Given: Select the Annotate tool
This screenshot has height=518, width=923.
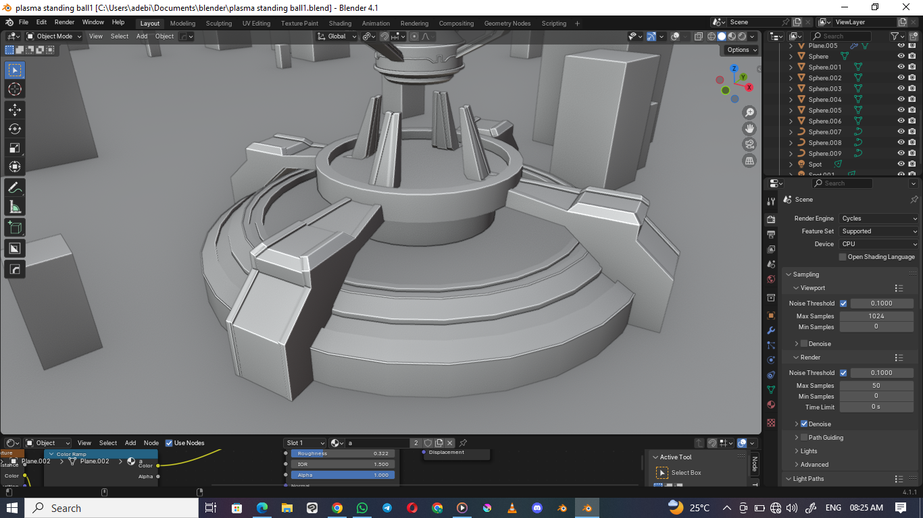Looking at the screenshot, I should point(15,188).
